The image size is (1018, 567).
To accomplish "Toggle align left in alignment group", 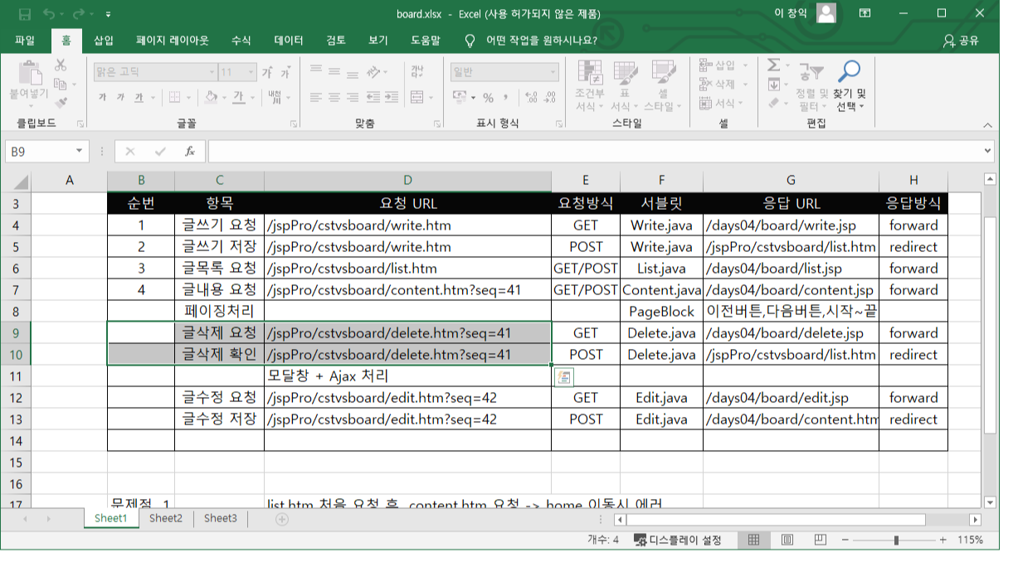I will [315, 97].
